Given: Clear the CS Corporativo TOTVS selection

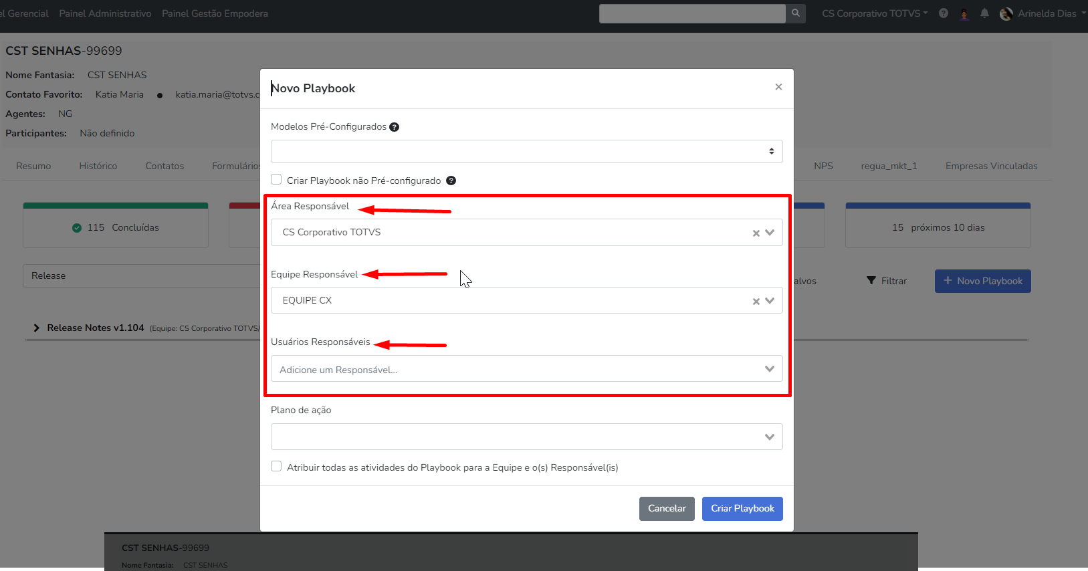Looking at the screenshot, I should point(756,233).
